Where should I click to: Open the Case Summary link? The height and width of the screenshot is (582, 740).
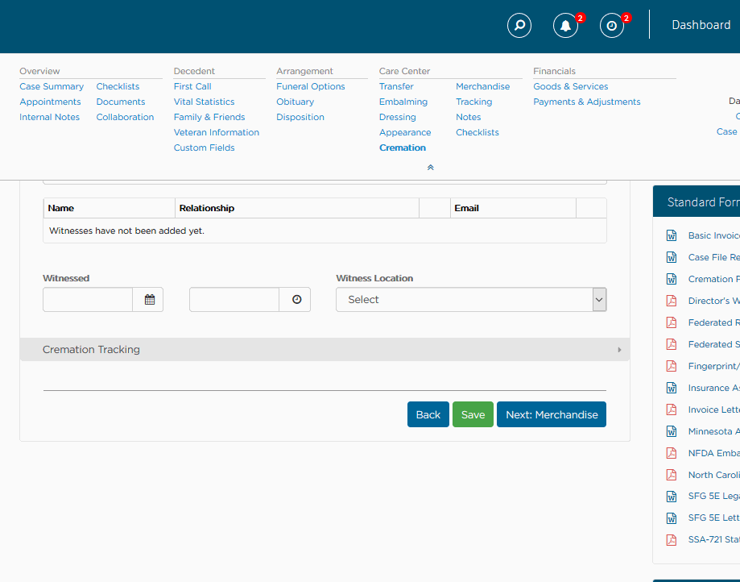click(x=52, y=86)
